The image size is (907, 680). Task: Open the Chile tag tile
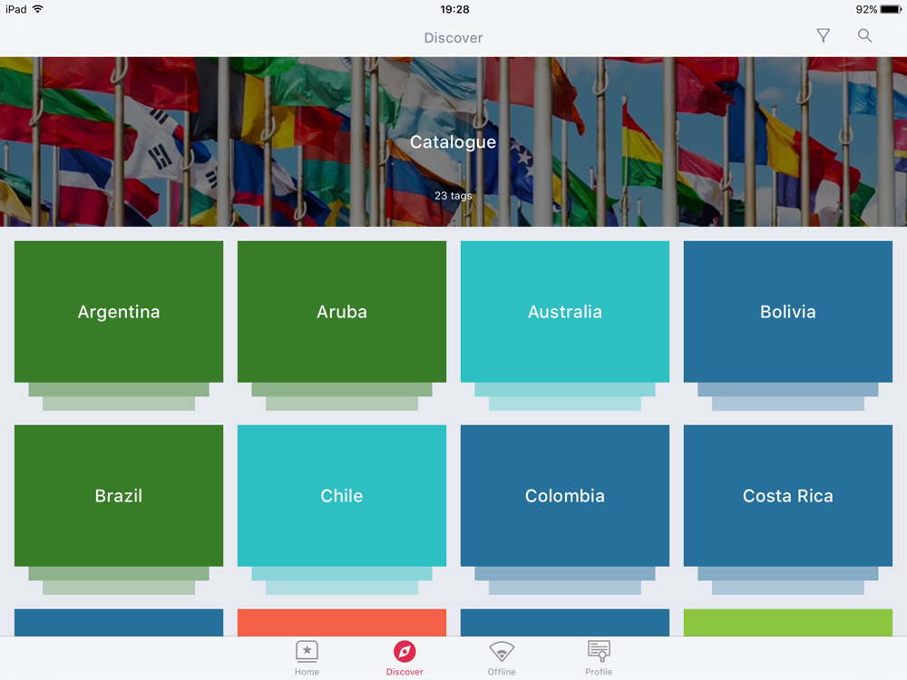(x=342, y=496)
